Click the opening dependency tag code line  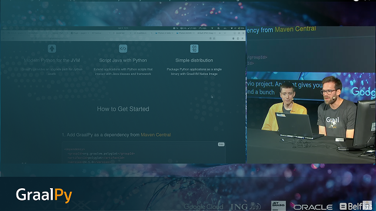coord(75,149)
